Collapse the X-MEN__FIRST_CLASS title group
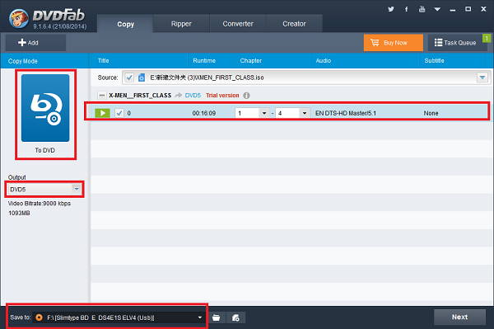This screenshot has height=329, width=494. 101,96
